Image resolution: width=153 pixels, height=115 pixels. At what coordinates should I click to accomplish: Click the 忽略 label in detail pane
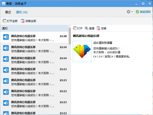(104, 28)
